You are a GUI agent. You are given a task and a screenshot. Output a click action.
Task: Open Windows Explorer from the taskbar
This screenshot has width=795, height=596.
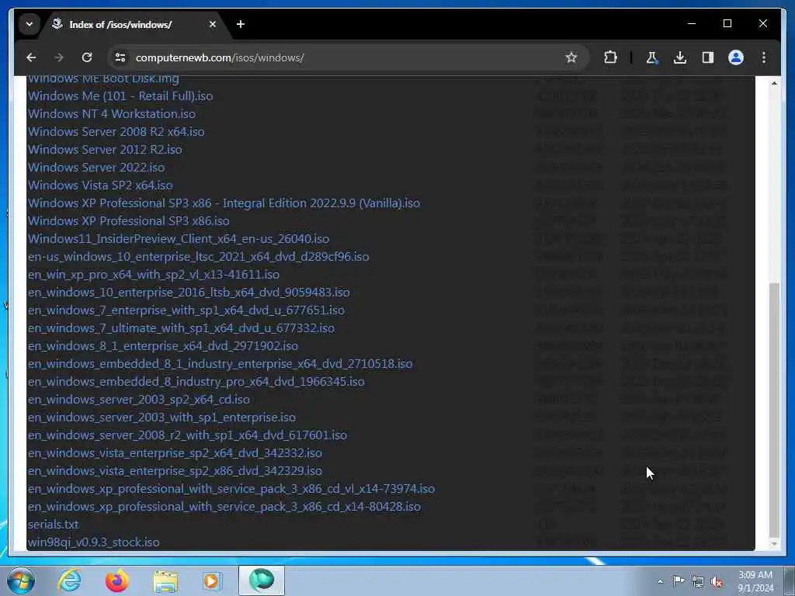(165, 580)
